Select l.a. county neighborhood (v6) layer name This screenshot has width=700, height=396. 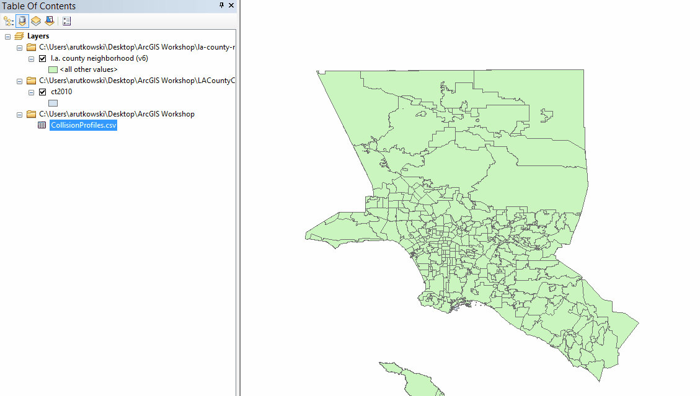(100, 58)
